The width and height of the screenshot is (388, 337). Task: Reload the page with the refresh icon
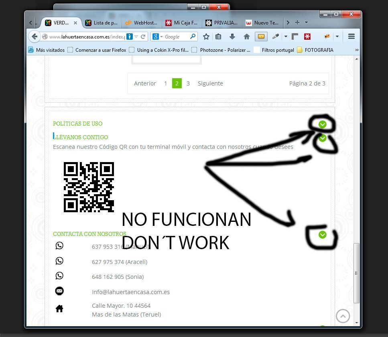pos(143,37)
